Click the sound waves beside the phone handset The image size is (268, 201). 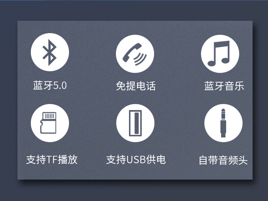pos(140,59)
